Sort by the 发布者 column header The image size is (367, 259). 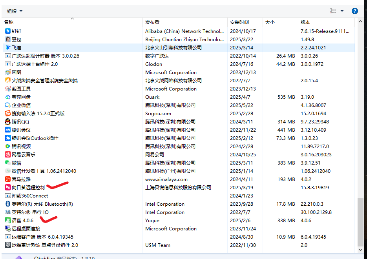185,22
